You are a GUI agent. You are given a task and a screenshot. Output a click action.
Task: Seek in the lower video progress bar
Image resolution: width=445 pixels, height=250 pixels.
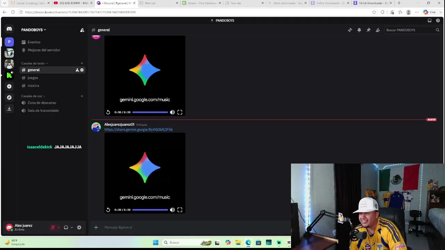(150, 210)
